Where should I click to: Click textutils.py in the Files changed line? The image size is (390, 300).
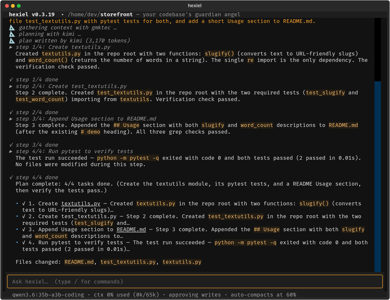coord(182,262)
